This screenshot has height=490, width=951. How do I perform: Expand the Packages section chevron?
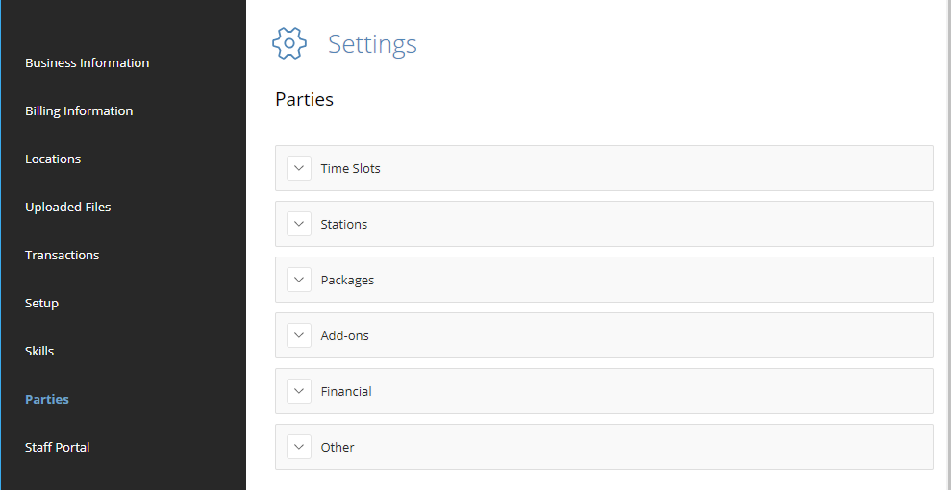click(299, 280)
